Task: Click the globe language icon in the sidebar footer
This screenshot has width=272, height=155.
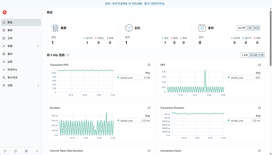Action: point(26,151)
